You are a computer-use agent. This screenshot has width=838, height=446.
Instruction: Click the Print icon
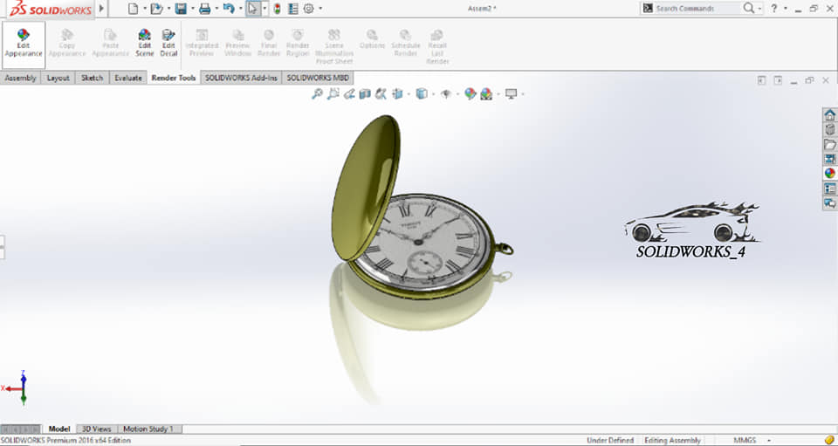[204, 9]
